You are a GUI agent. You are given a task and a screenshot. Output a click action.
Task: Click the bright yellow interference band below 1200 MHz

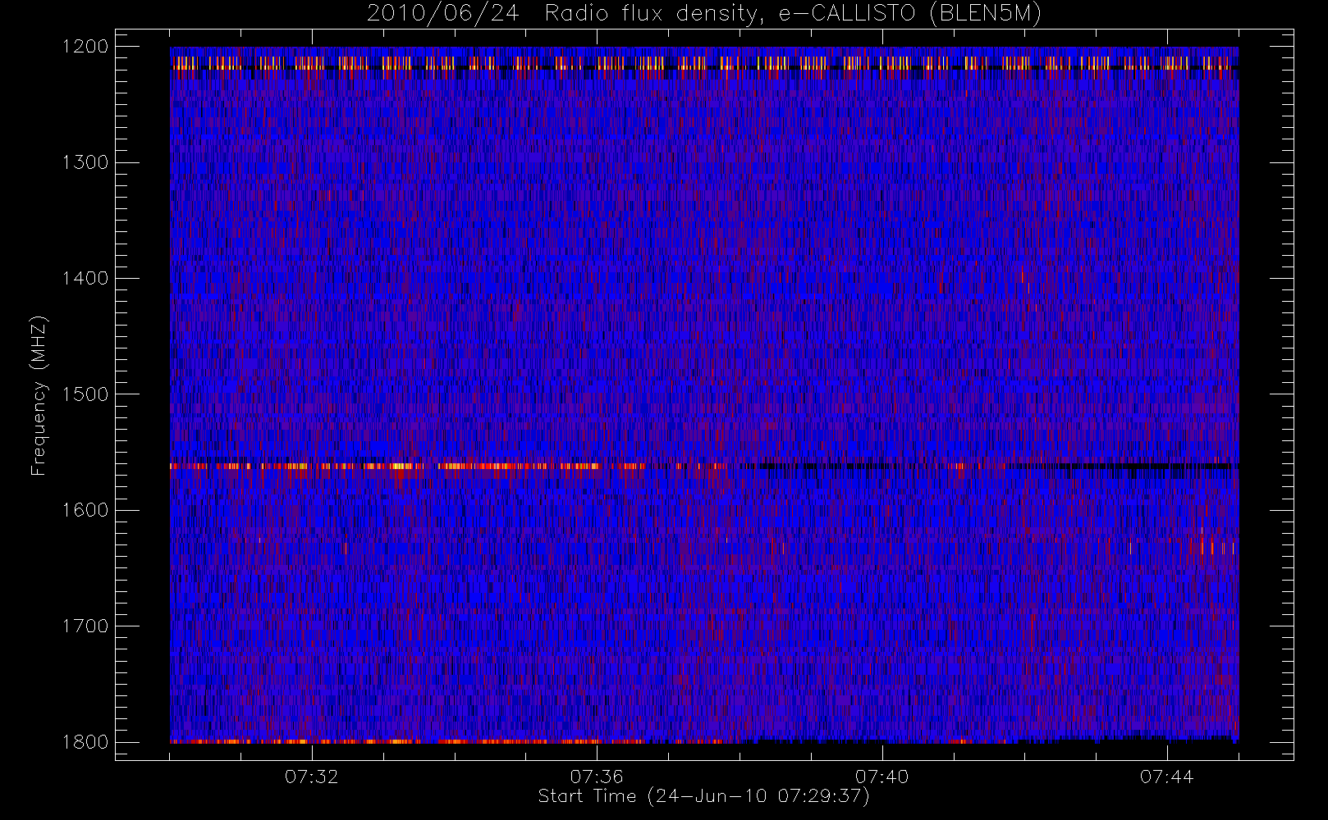point(703,63)
